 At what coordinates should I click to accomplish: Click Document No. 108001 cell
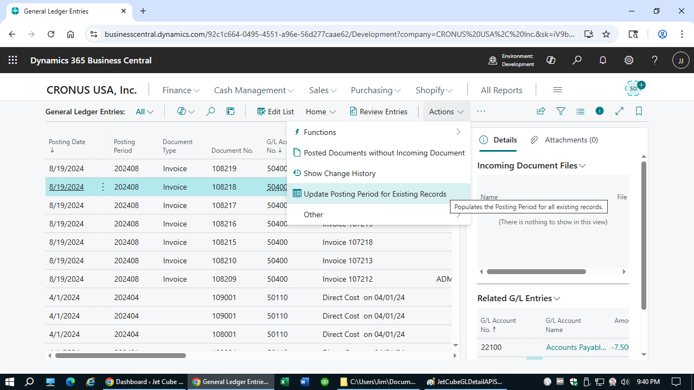click(x=224, y=334)
